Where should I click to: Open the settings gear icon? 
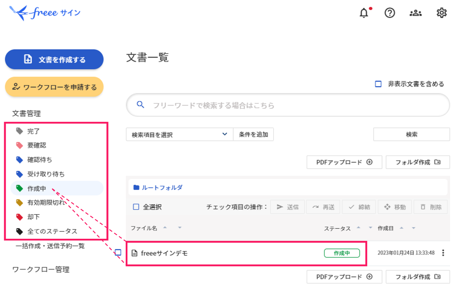[442, 13]
